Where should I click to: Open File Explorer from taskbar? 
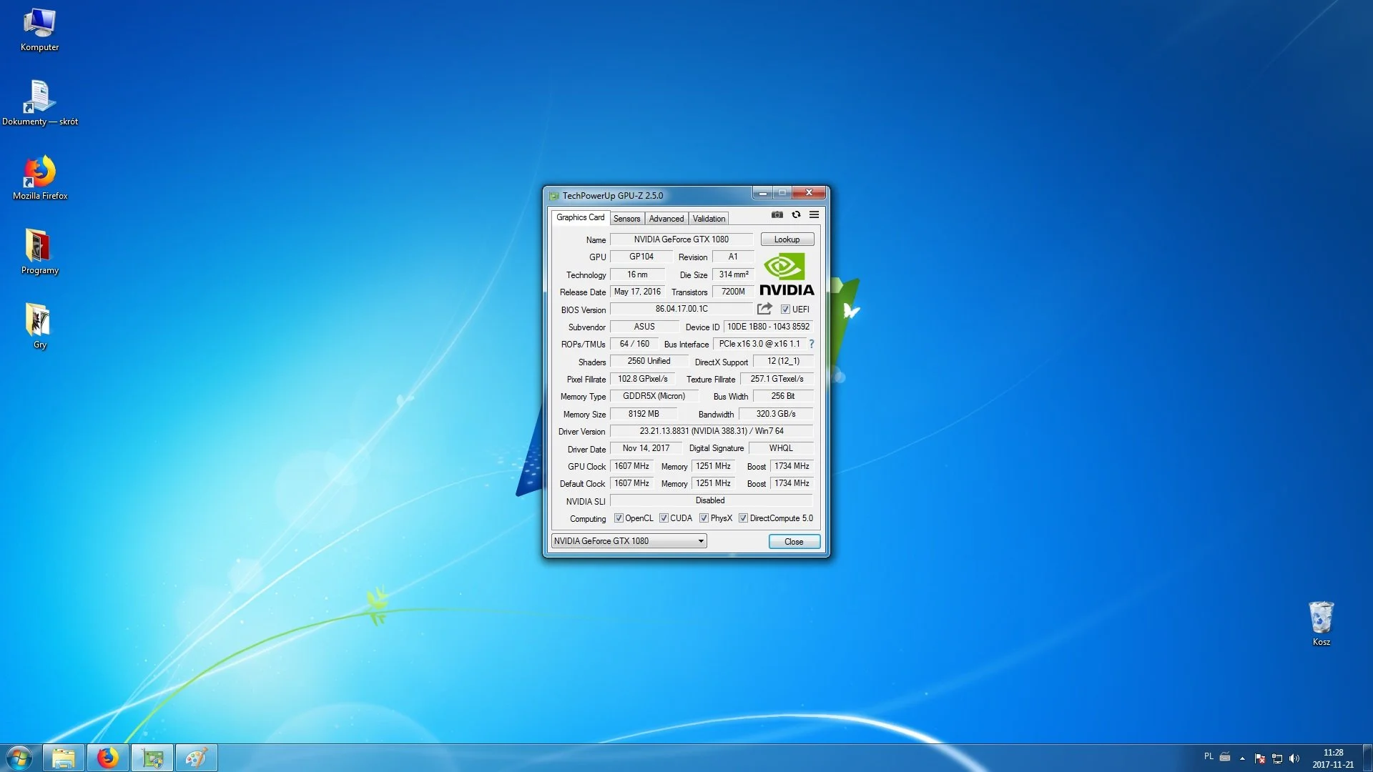(64, 758)
